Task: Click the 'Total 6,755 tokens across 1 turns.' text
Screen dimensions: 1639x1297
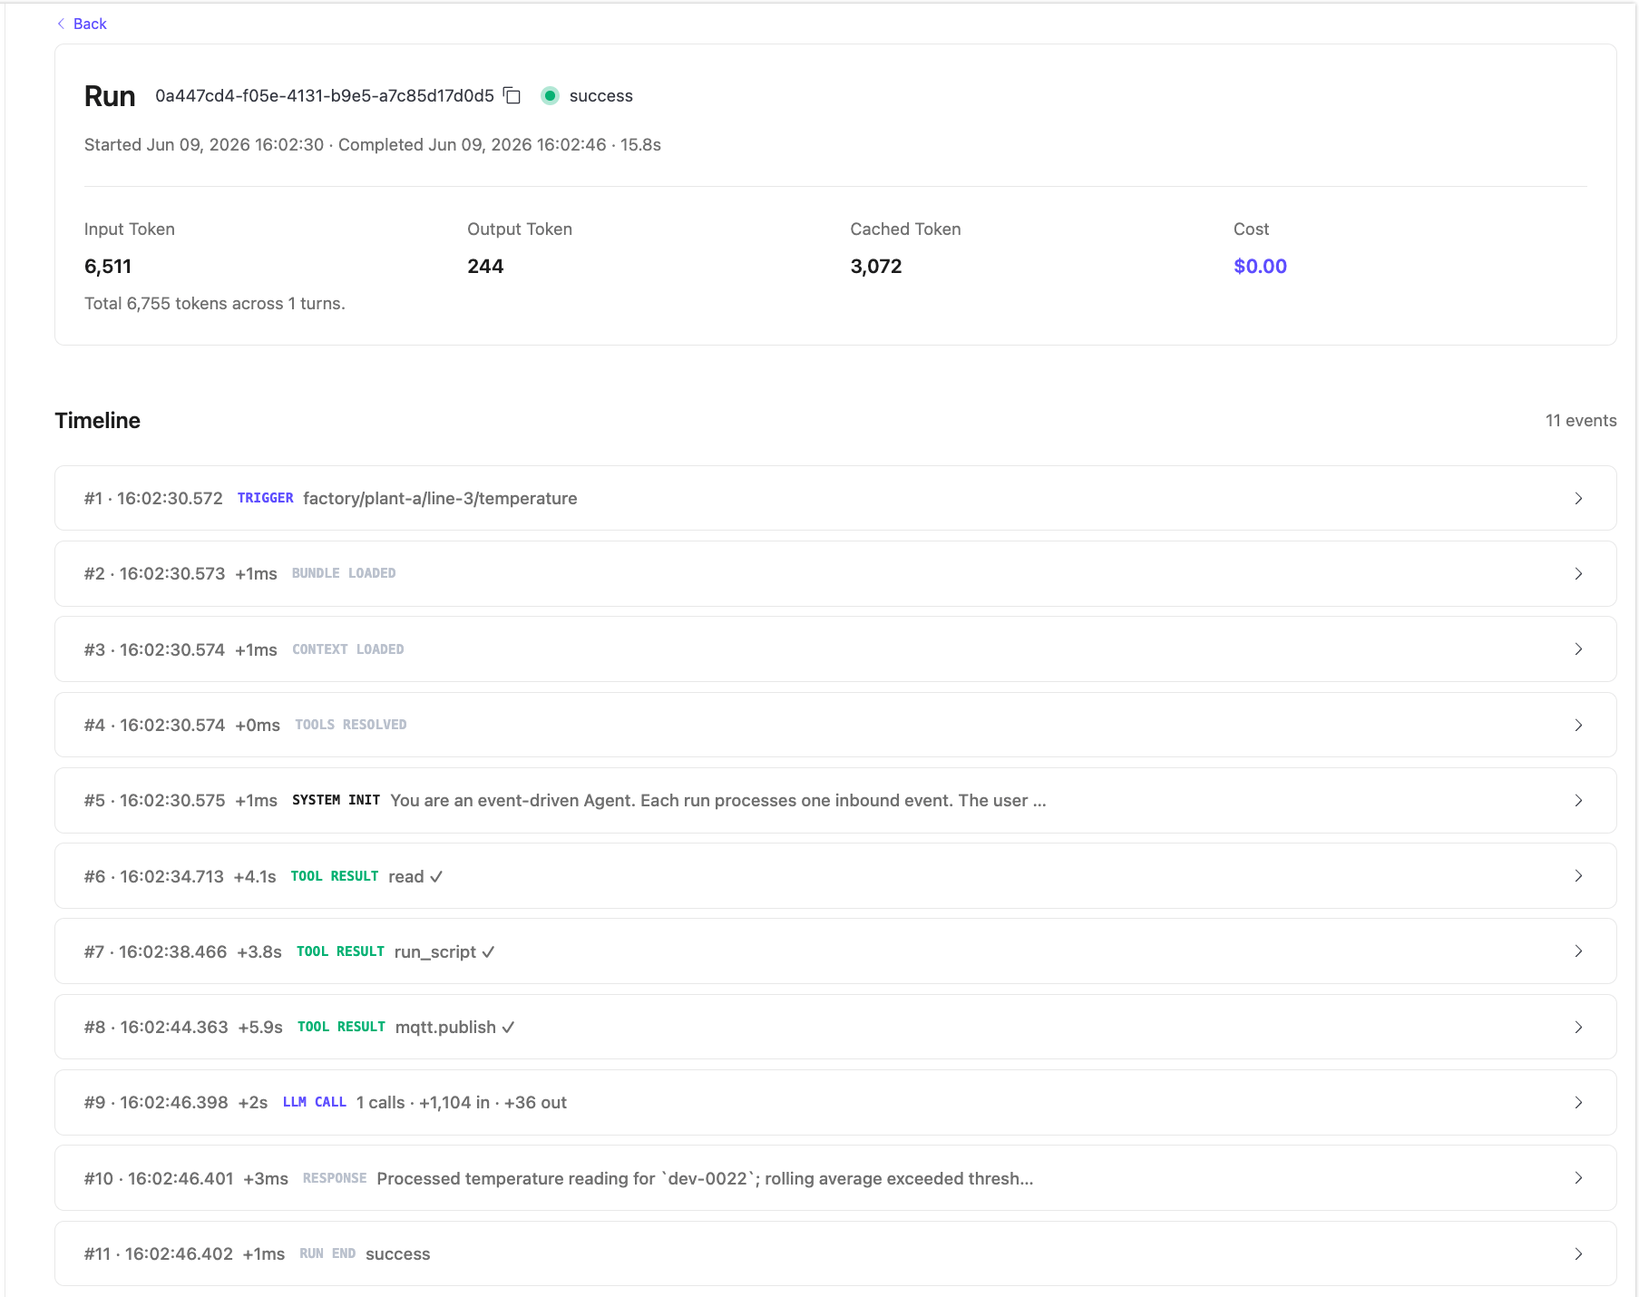Action: [x=215, y=303]
